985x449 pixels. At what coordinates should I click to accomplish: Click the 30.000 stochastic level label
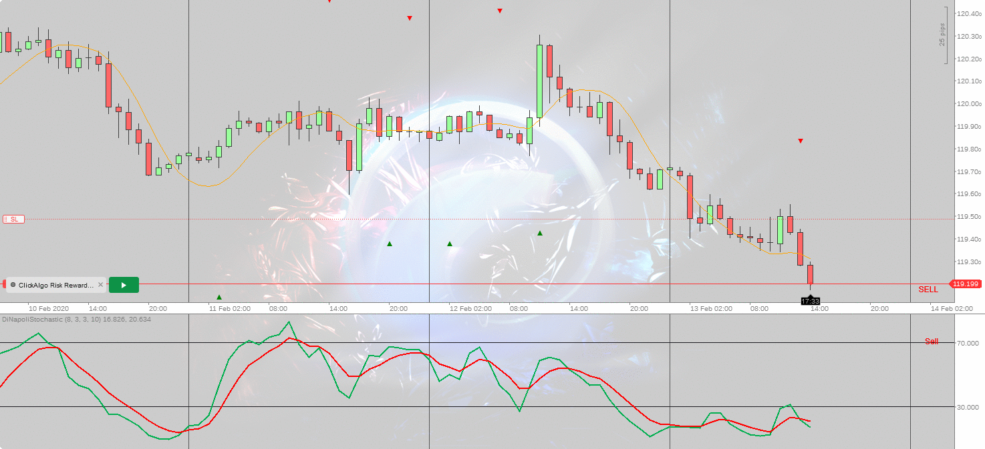(968, 407)
